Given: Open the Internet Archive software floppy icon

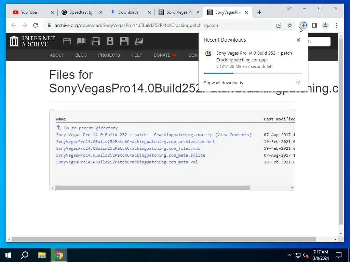Looking at the screenshot, I should point(124,41).
